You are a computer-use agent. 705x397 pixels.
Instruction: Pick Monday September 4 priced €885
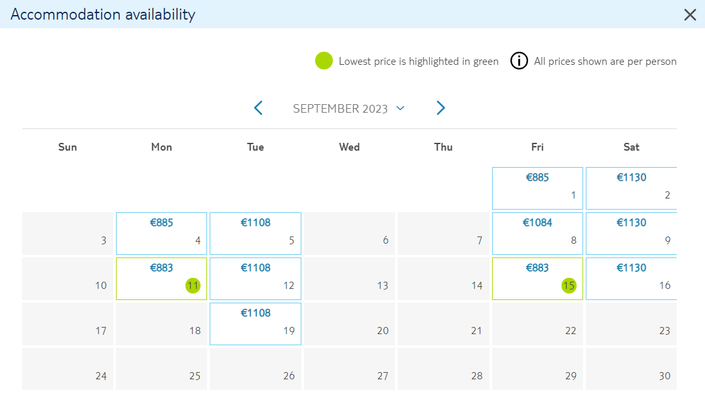[x=161, y=233]
